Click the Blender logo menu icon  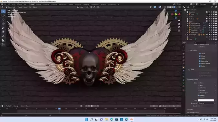pyautogui.click(x=2, y=4)
